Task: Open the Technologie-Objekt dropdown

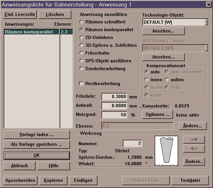Action: pos(206,22)
